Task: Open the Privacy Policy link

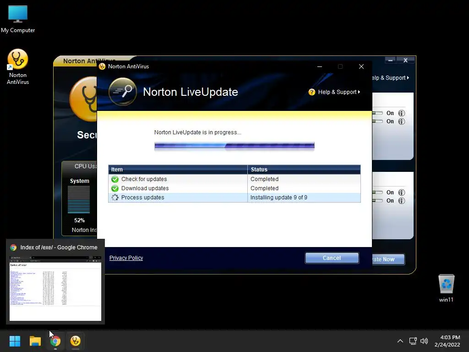Action: pyautogui.click(x=126, y=258)
